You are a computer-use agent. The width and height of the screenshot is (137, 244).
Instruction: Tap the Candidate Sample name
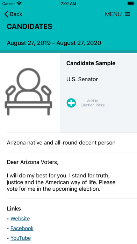pyautogui.click(x=91, y=63)
